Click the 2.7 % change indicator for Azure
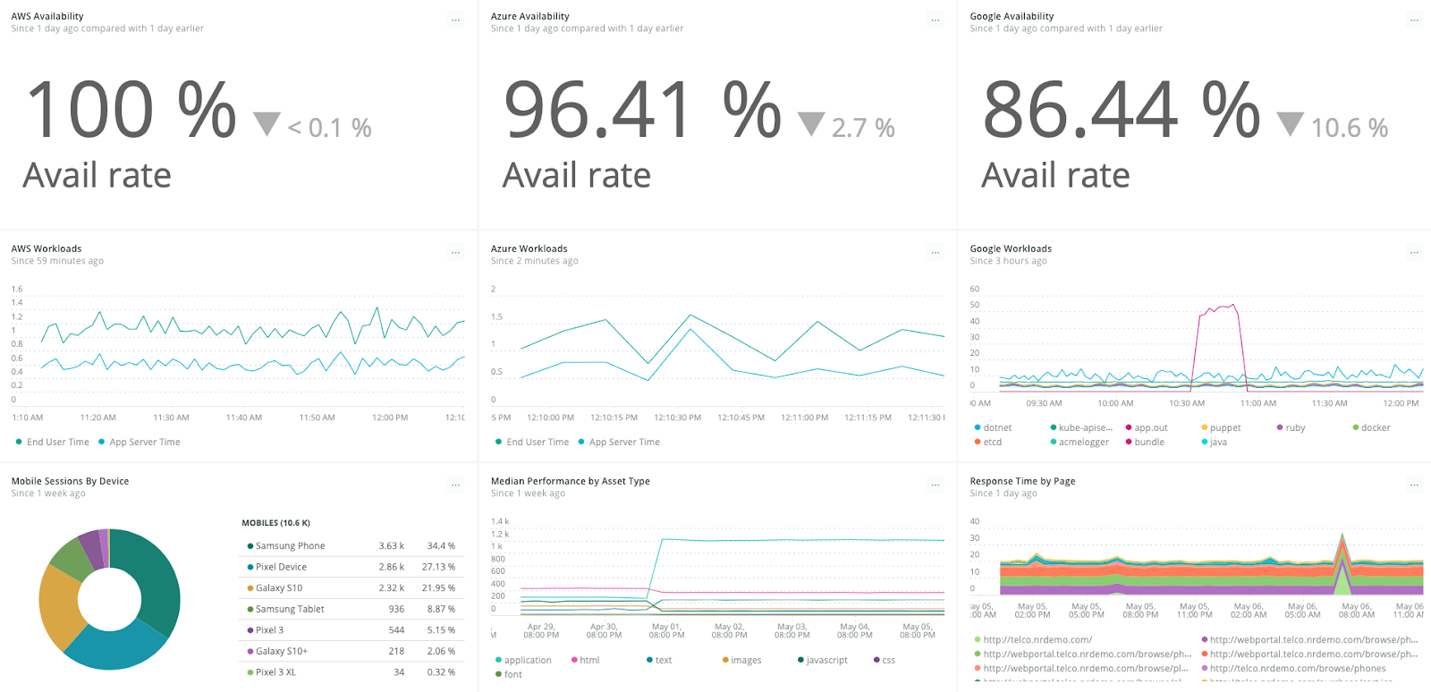1431x692 pixels. pyautogui.click(x=846, y=127)
